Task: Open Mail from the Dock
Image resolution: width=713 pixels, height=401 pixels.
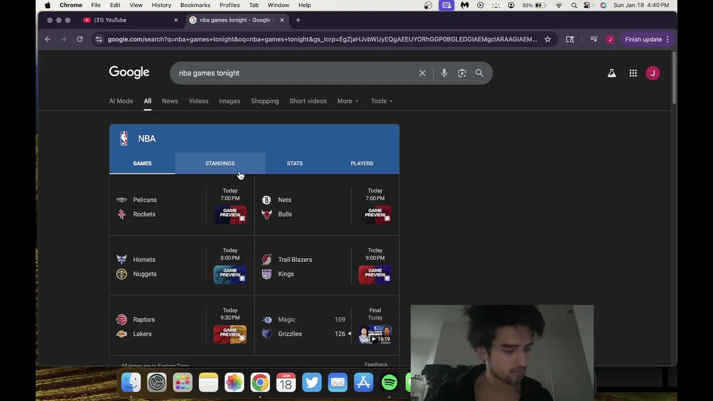Action: click(x=338, y=383)
